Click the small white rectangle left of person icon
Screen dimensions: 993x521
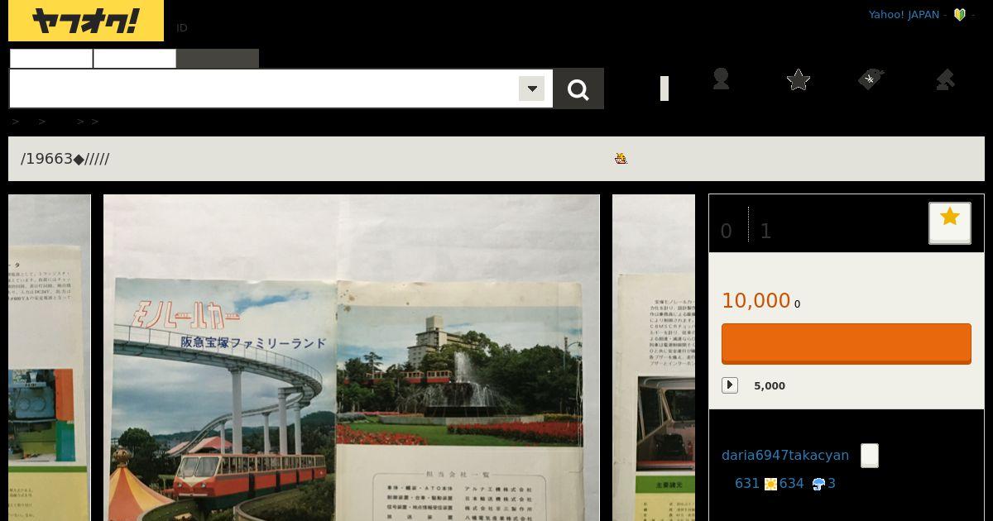(664, 88)
